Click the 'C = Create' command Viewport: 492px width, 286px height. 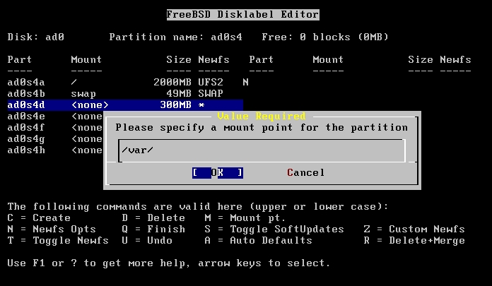tap(39, 218)
